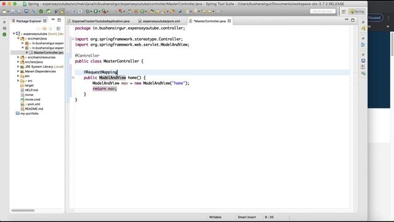Viewport: 394px width, 222px height.
Task: Toggle fold of the import statements
Action: click(73, 39)
